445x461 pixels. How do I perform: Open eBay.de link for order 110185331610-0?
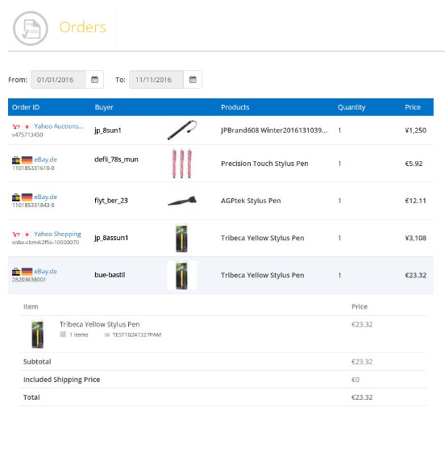tap(46, 160)
